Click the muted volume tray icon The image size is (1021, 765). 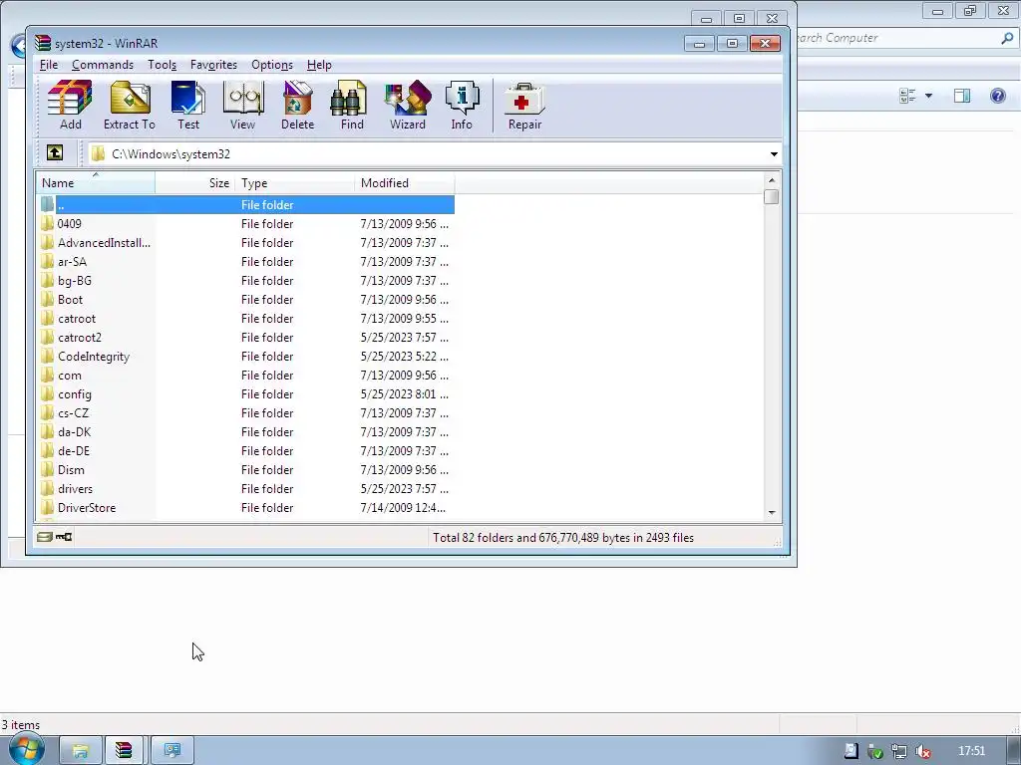click(x=922, y=751)
